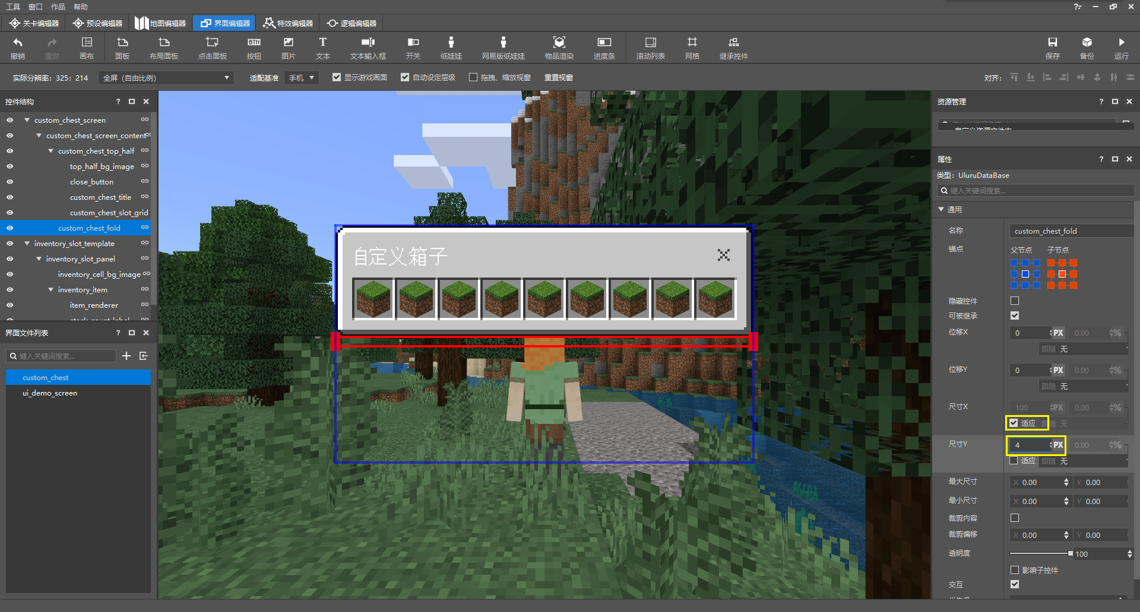Collapse the inventory_slot_template tree node

(x=27, y=244)
